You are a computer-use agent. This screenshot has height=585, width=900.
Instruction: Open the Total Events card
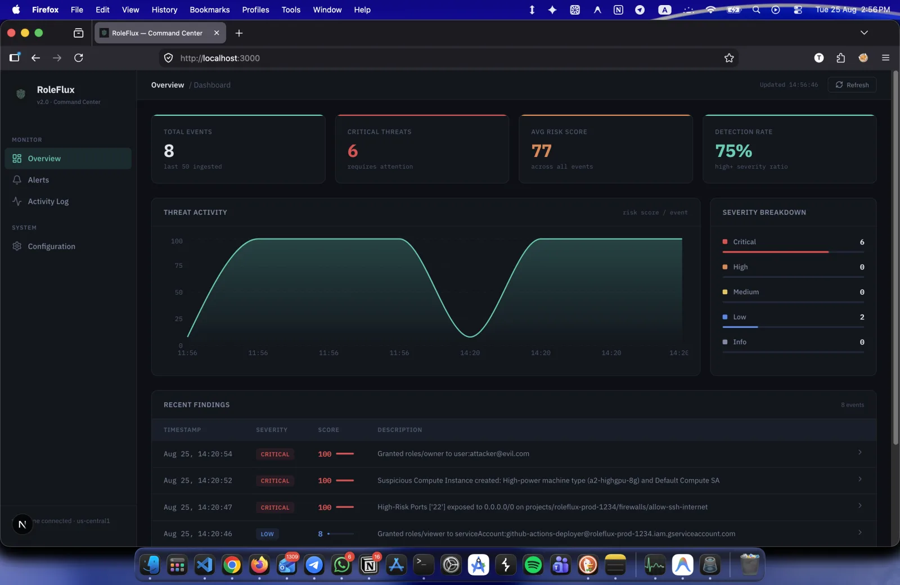(238, 149)
